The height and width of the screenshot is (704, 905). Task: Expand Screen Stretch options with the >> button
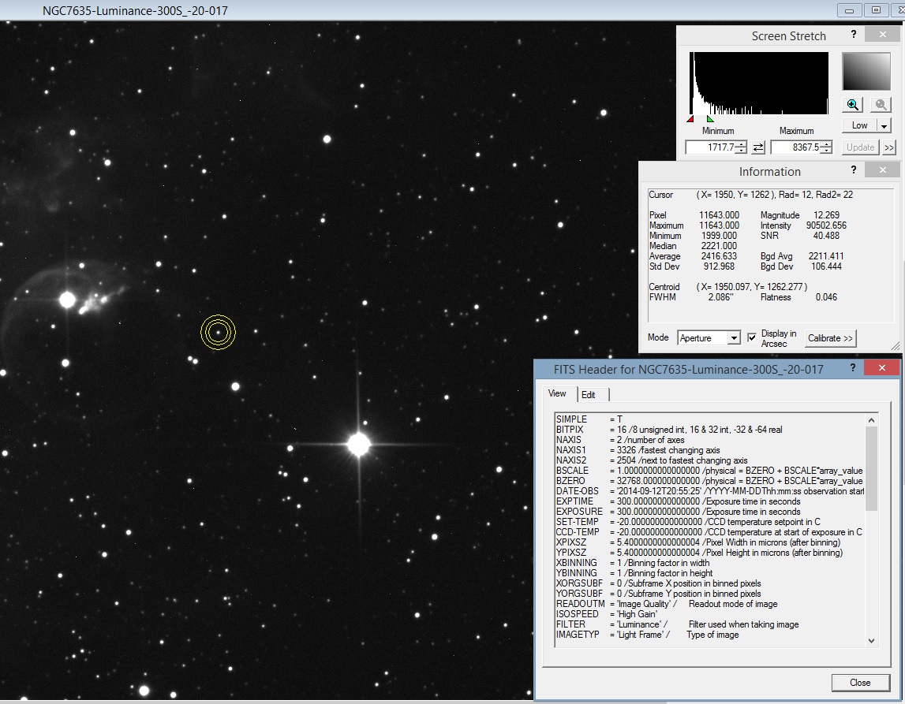pyautogui.click(x=889, y=147)
